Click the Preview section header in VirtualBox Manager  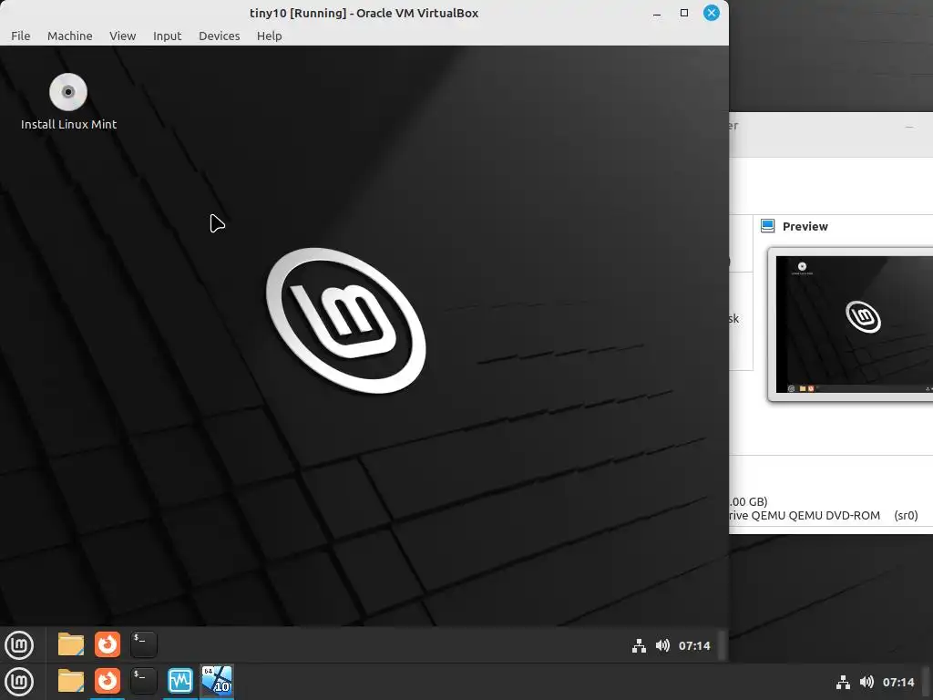point(805,226)
